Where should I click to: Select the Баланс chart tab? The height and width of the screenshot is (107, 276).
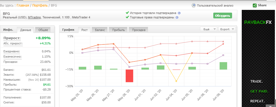tap(100, 30)
